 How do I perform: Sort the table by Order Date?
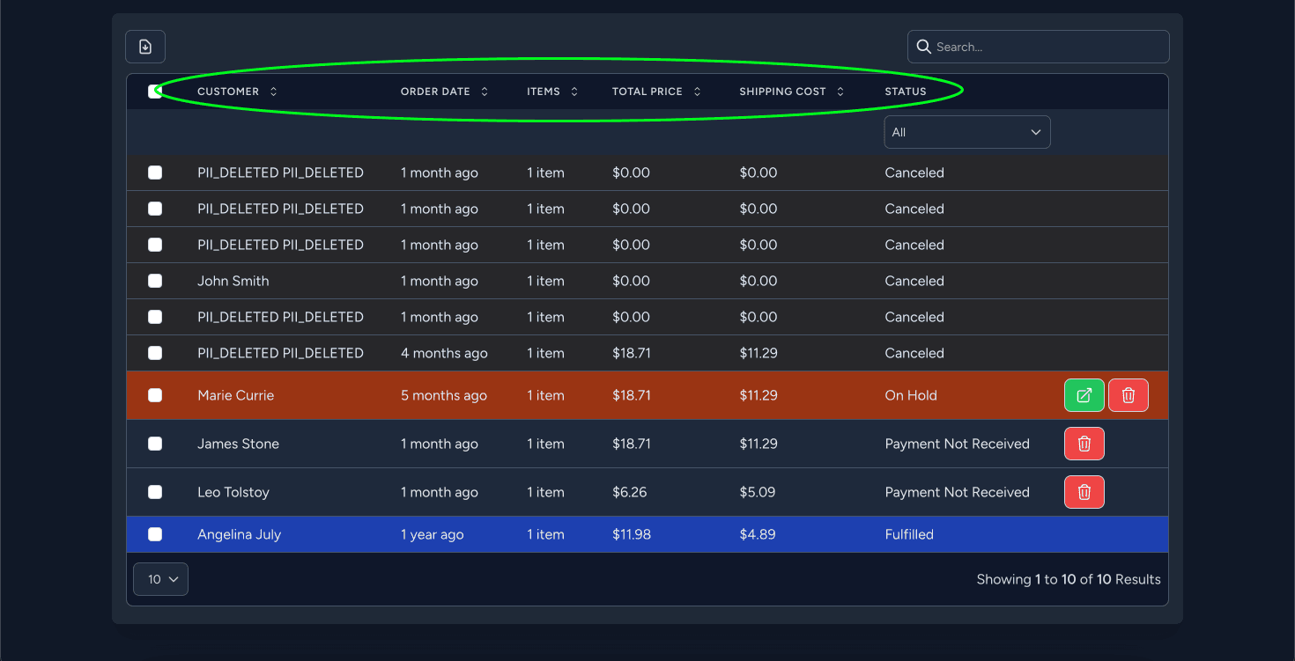click(484, 91)
